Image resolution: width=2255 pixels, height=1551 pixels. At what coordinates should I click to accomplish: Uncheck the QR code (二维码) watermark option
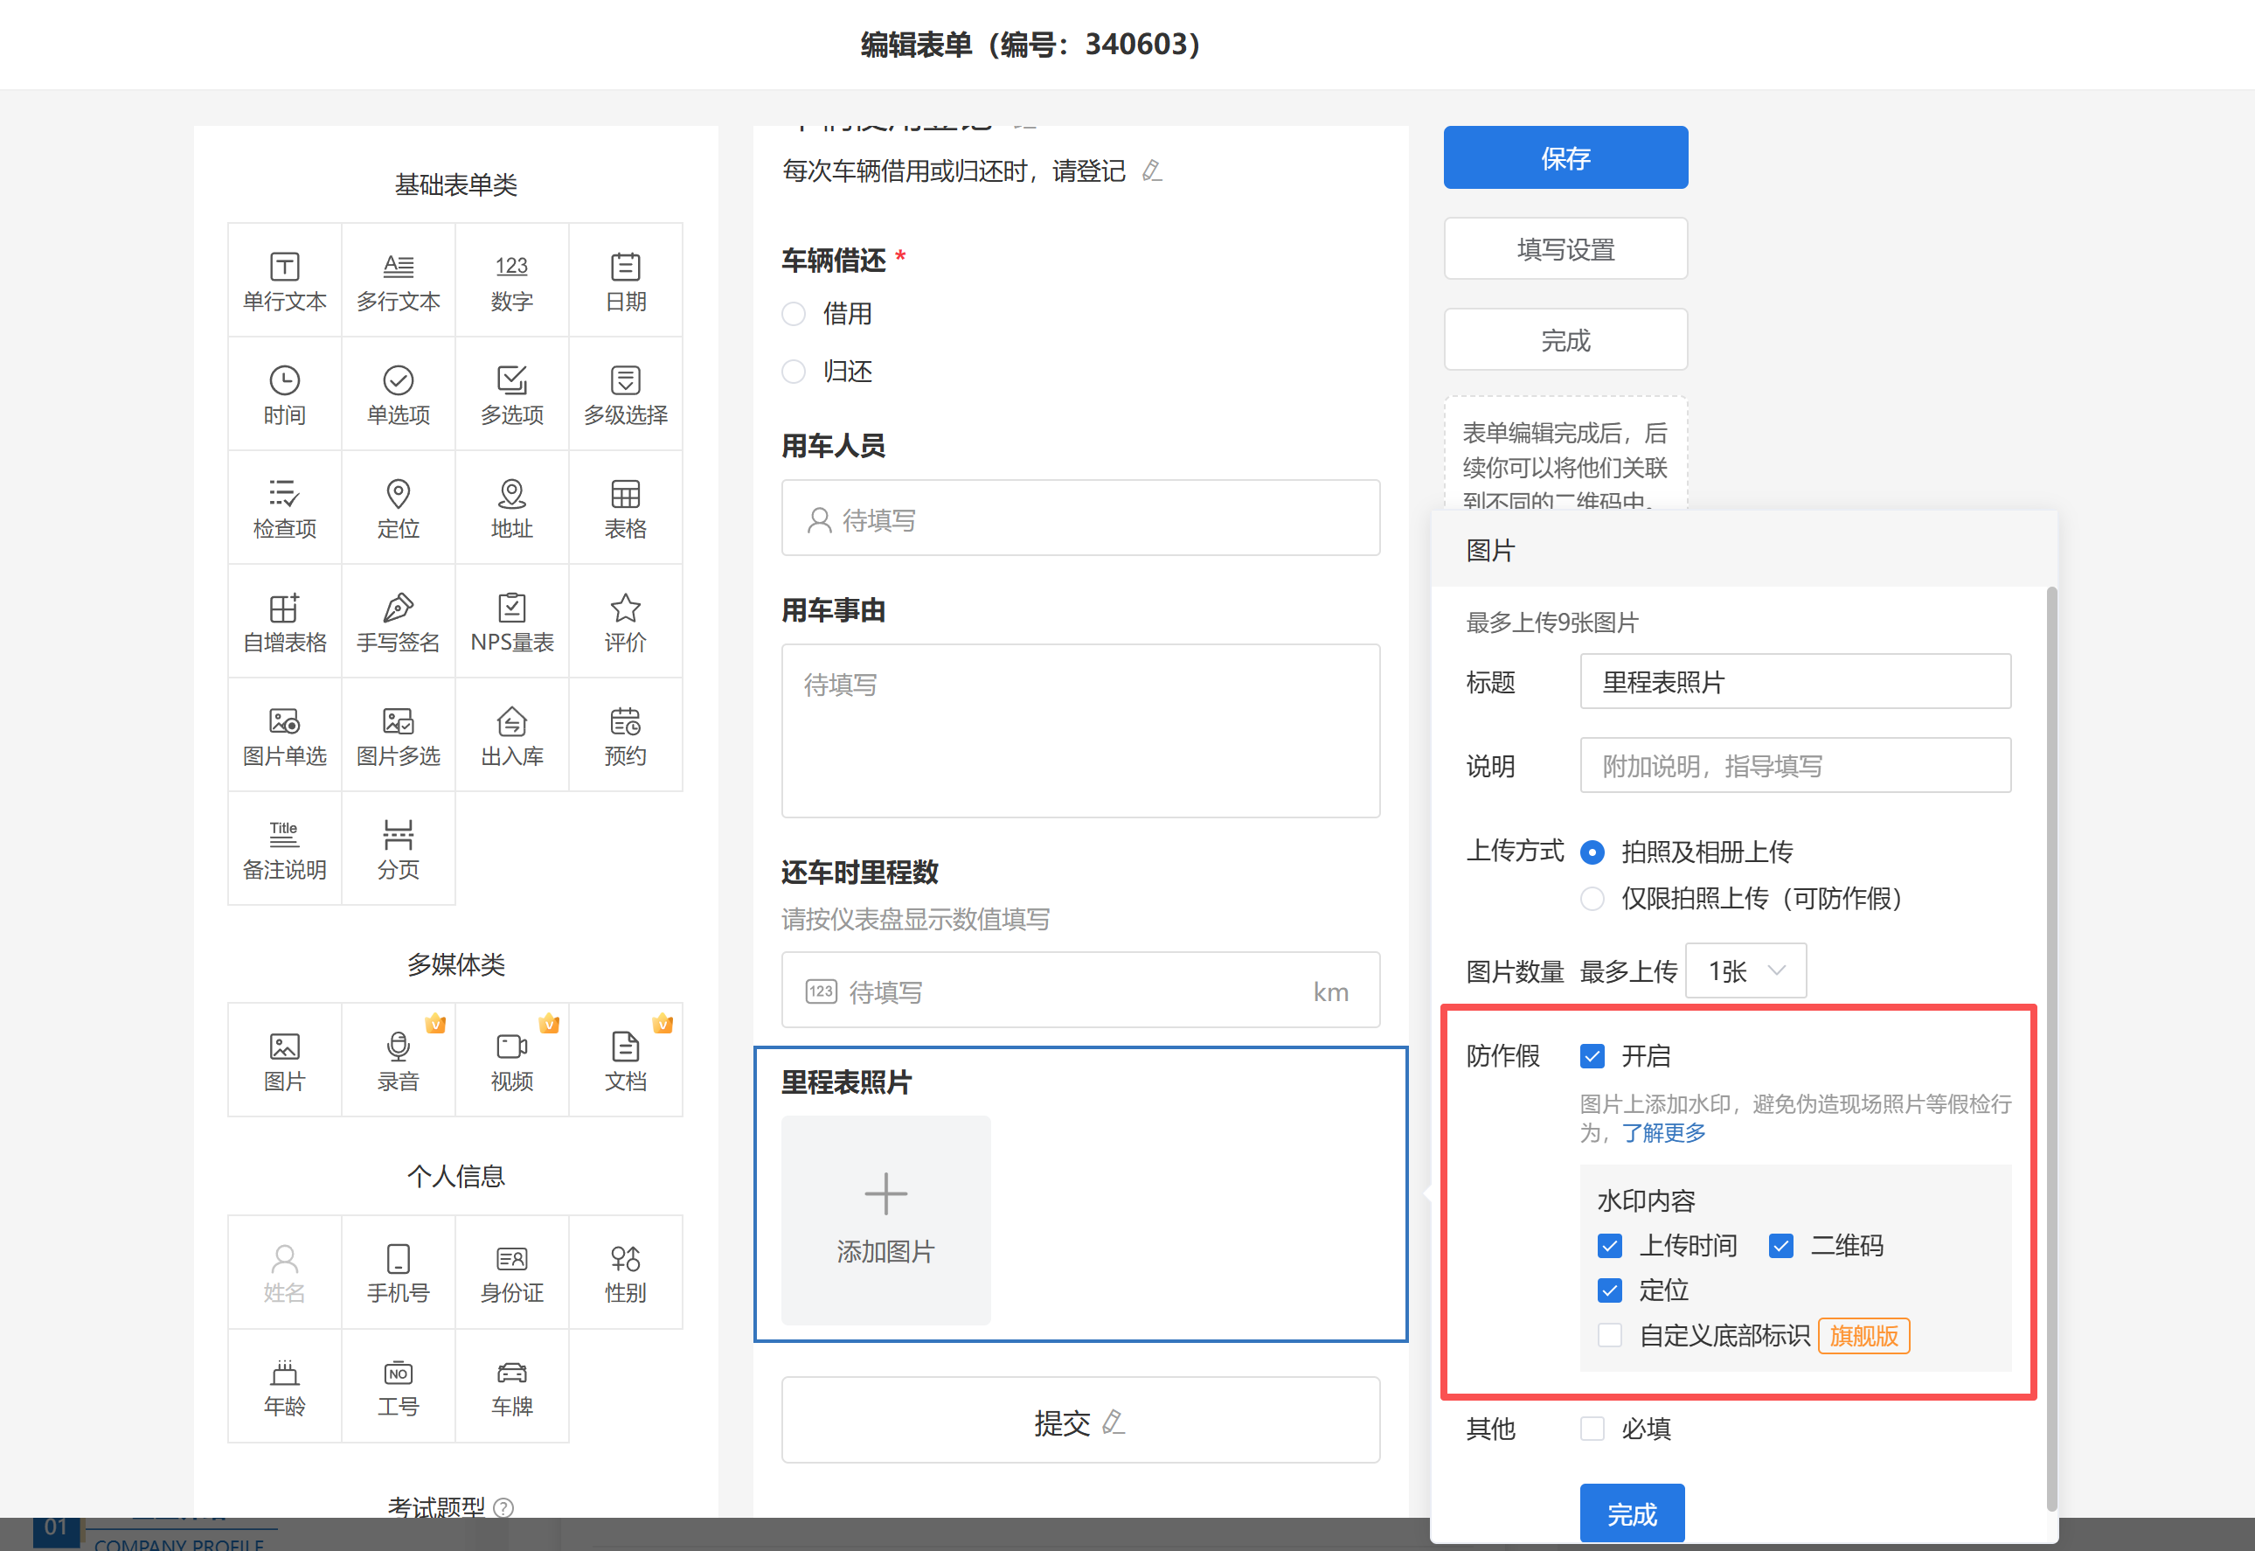tap(1781, 1246)
